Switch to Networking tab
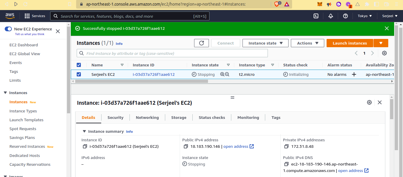Image resolution: width=403 pixels, height=177 pixels. coord(147,117)
